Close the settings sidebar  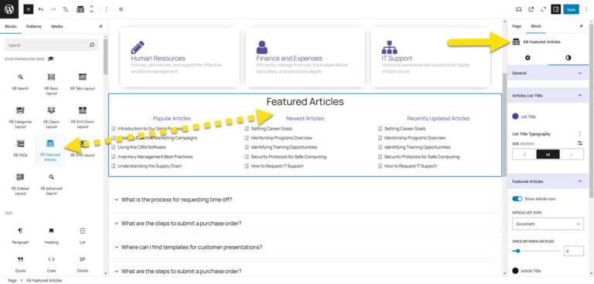point(581,26)
